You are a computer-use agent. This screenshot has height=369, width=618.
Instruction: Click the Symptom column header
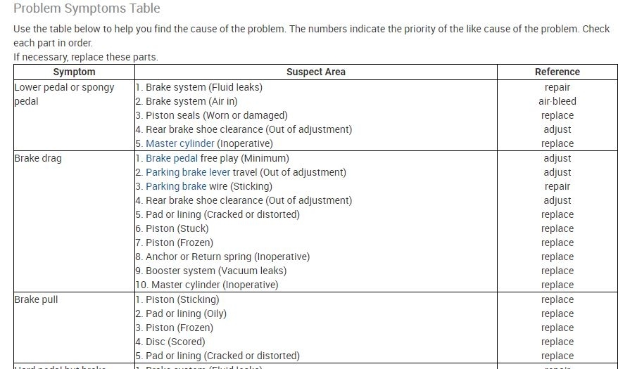(x=74, y=72)
